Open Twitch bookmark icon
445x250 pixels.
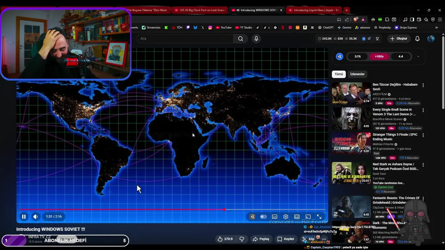188,27
